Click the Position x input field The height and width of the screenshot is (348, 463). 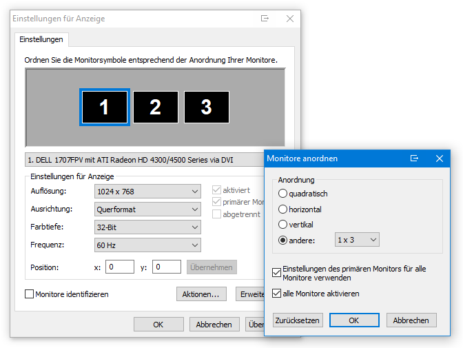tap(120, 267)
